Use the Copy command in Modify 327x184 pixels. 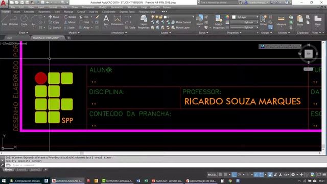point(54,22)
